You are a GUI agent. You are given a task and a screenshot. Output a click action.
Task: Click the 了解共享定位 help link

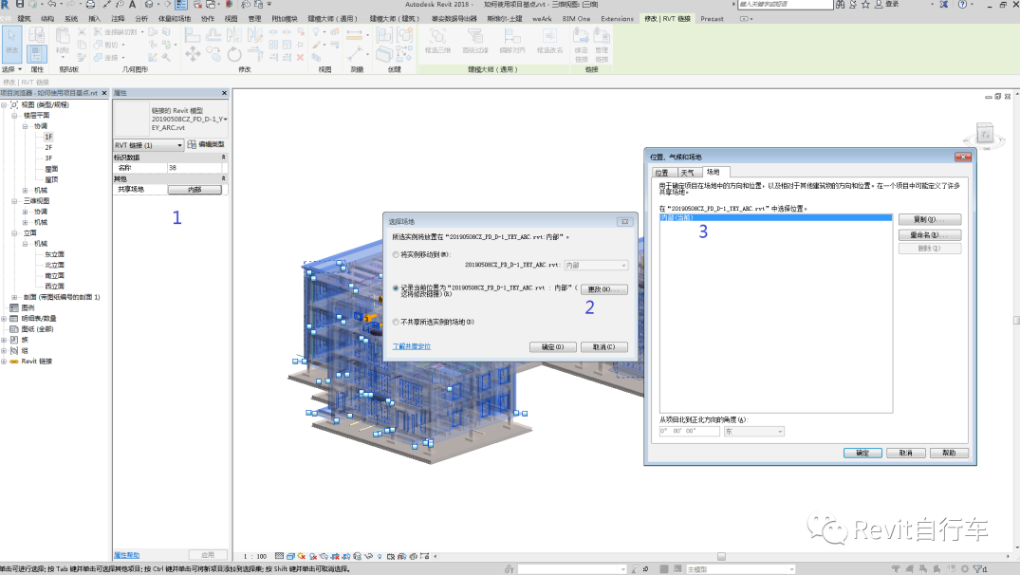pos(412,346)
